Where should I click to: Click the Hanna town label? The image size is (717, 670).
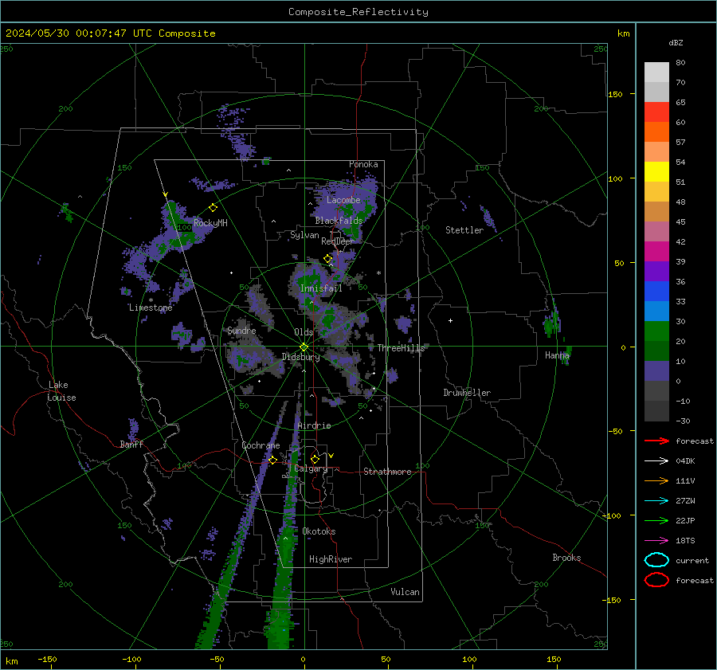tap(557, 355)
